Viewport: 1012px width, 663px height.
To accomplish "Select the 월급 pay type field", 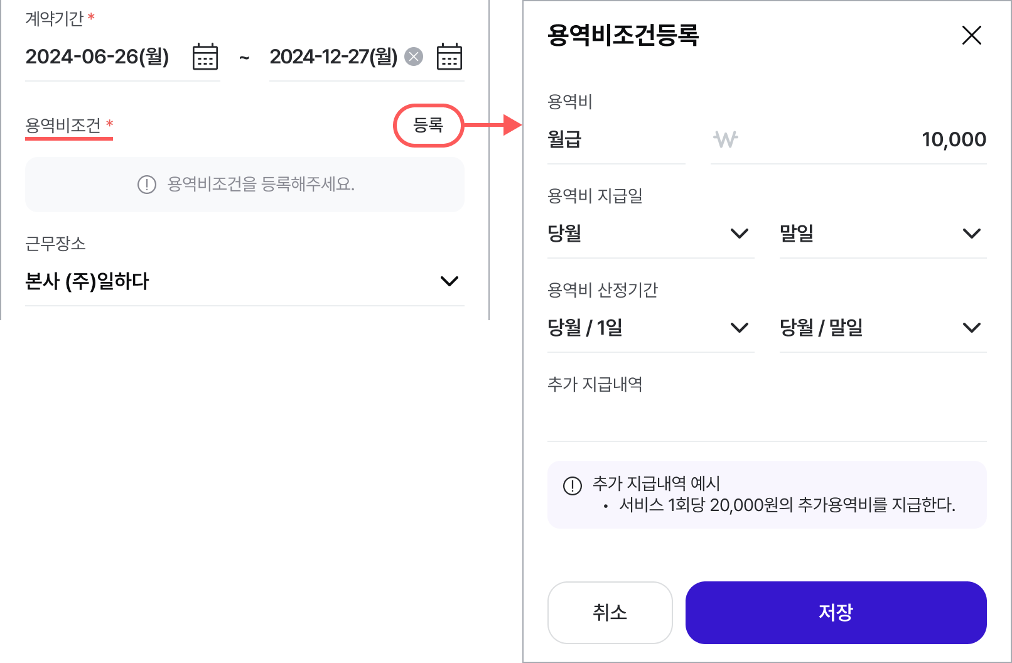I will pos(616,139).
